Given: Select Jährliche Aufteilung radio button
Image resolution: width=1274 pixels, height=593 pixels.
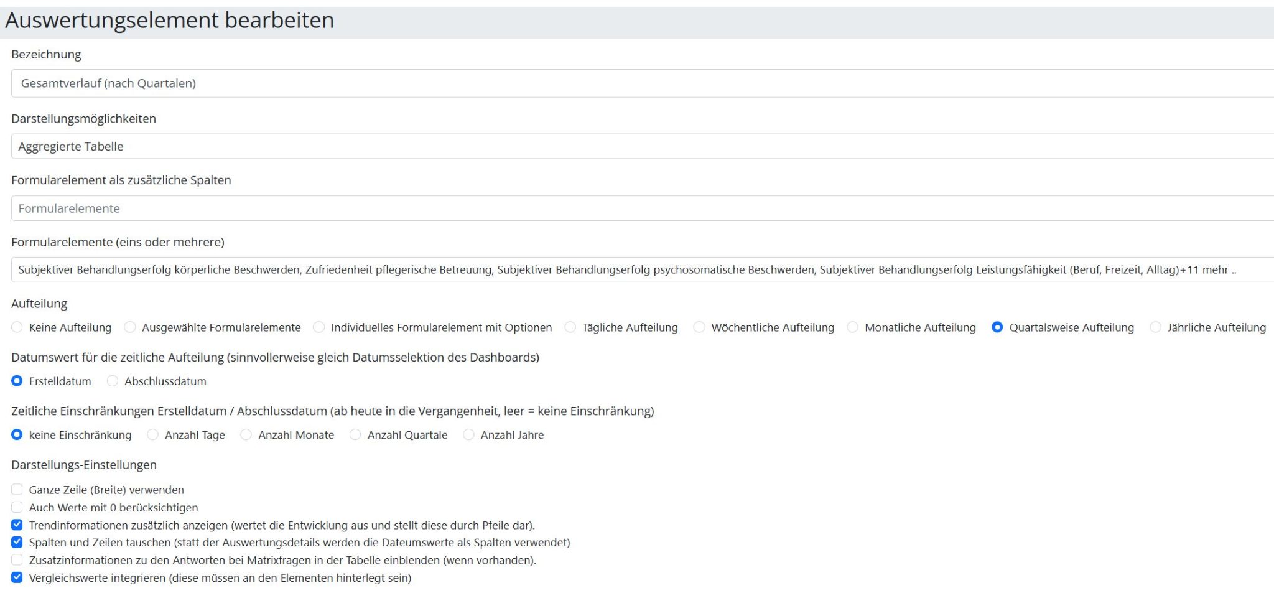Looking at the screenshot, I should [x=1156, y=327].
